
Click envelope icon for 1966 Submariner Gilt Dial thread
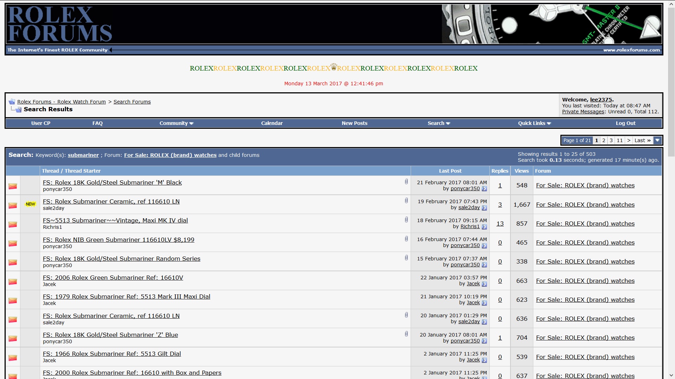[x=13, y=358]
